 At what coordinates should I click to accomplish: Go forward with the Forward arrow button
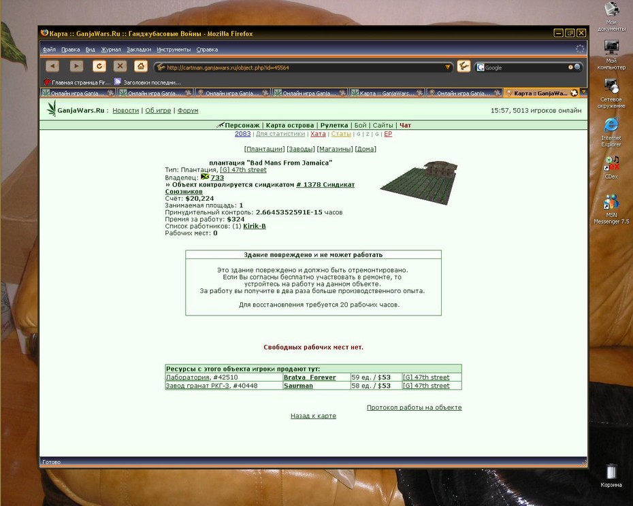(76, 66)
